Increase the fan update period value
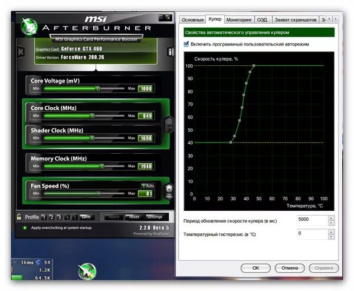This screenshot has width=354, height=291. (x=331, y=218)
